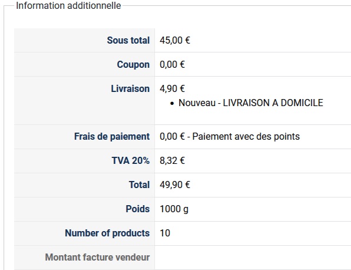Click the Total label
Screen dimensions: 351x270
point(139,185)
